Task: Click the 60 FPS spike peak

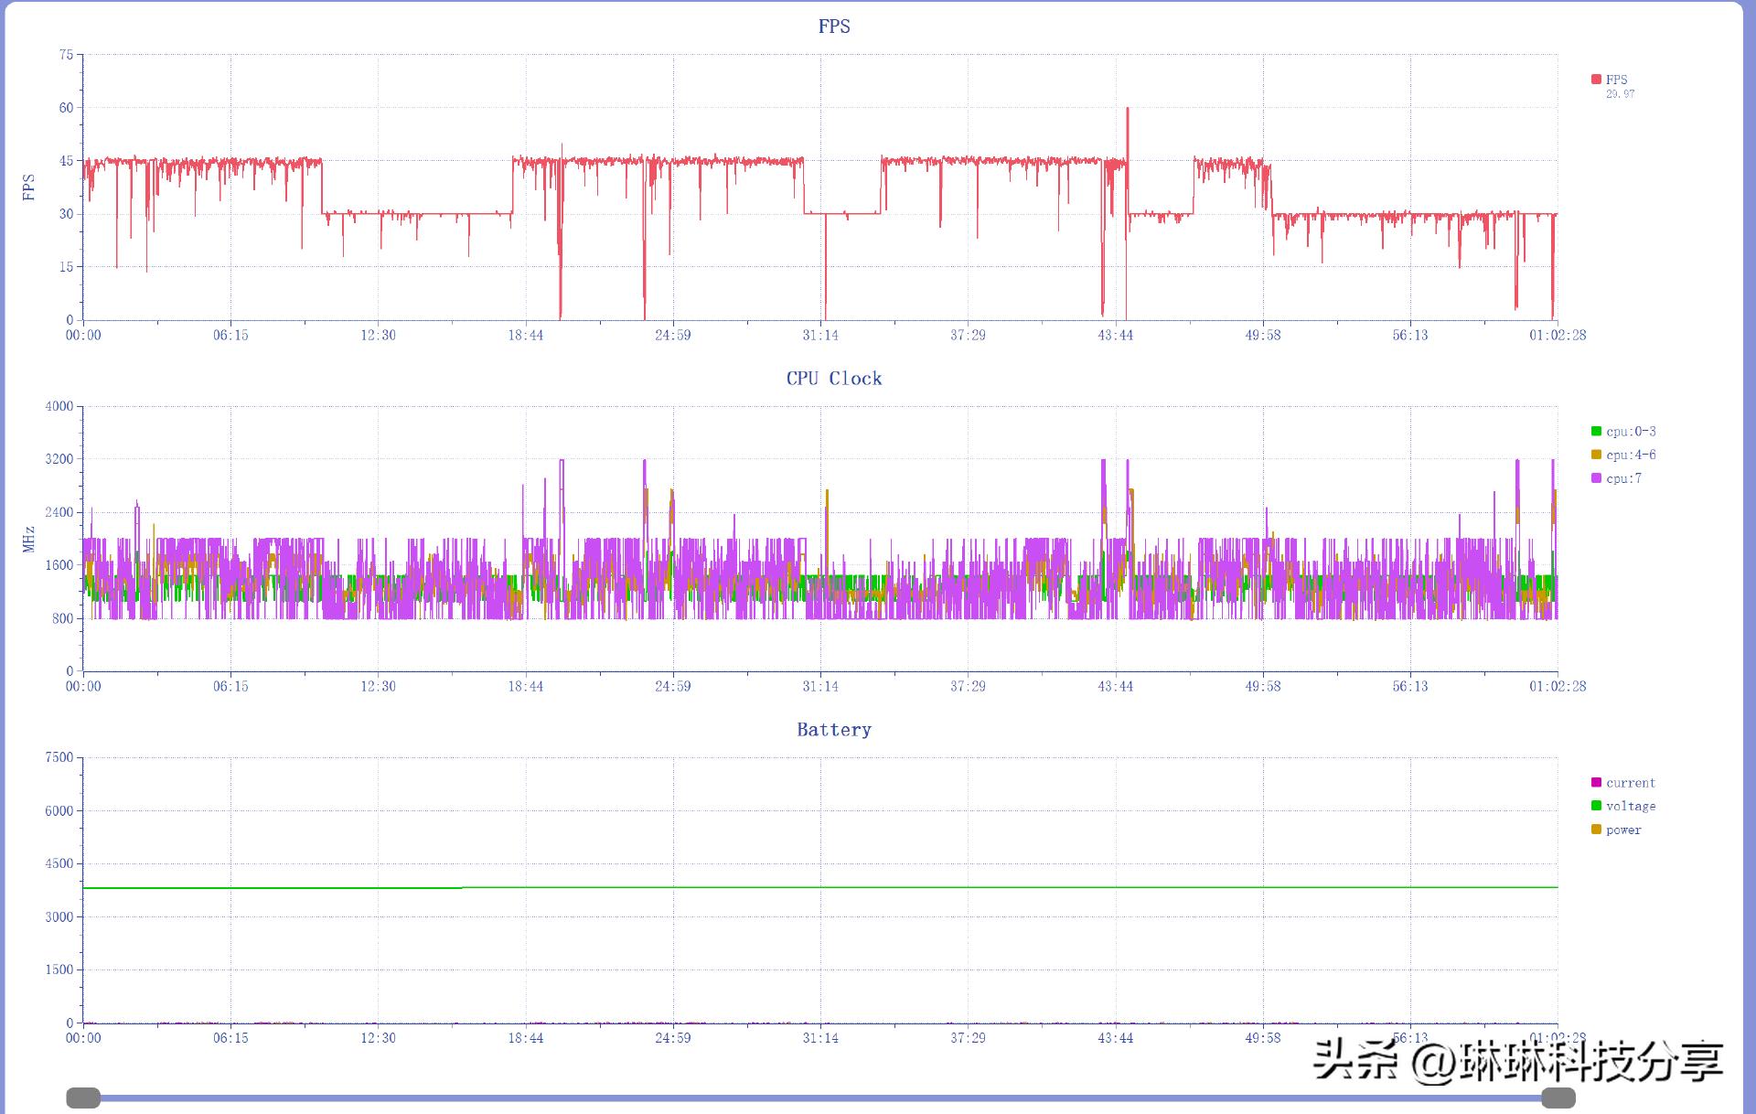Action: (x=1128, y=110)
